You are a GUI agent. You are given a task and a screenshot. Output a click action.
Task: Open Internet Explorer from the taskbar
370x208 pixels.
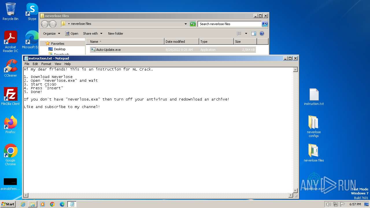(23, 204)
